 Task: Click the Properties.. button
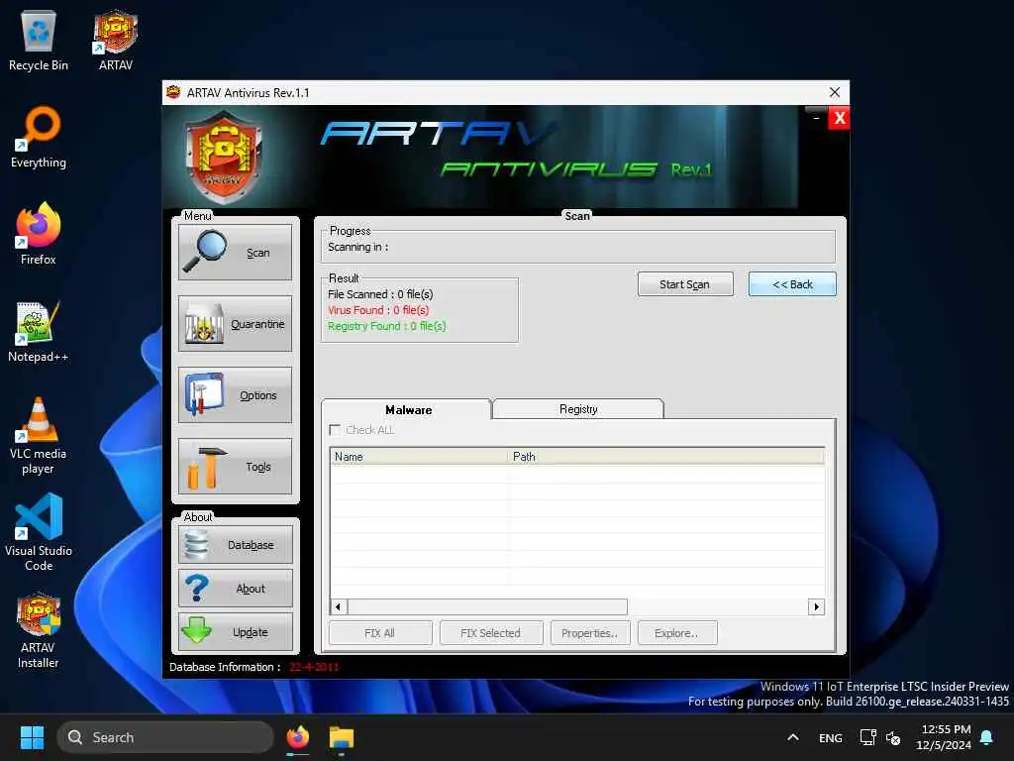point(590,633)
